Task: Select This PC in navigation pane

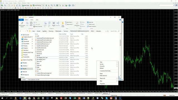Action: coord(24,69)
